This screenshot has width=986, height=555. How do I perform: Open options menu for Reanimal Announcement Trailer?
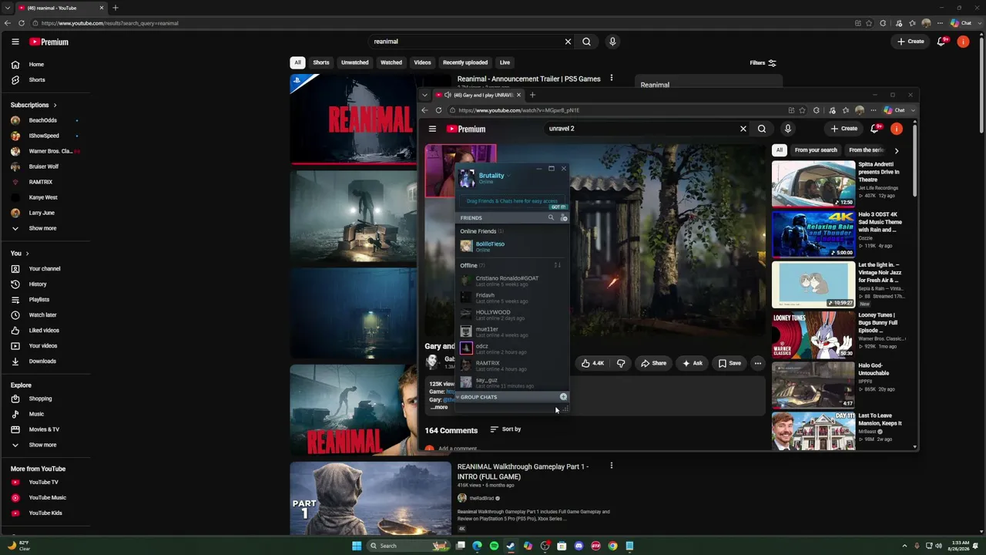[x=612, y=79]
